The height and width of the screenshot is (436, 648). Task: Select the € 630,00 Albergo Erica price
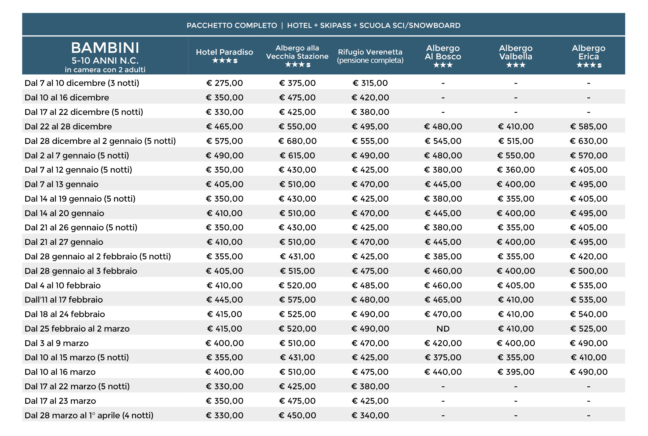click(x=588, y=141)
